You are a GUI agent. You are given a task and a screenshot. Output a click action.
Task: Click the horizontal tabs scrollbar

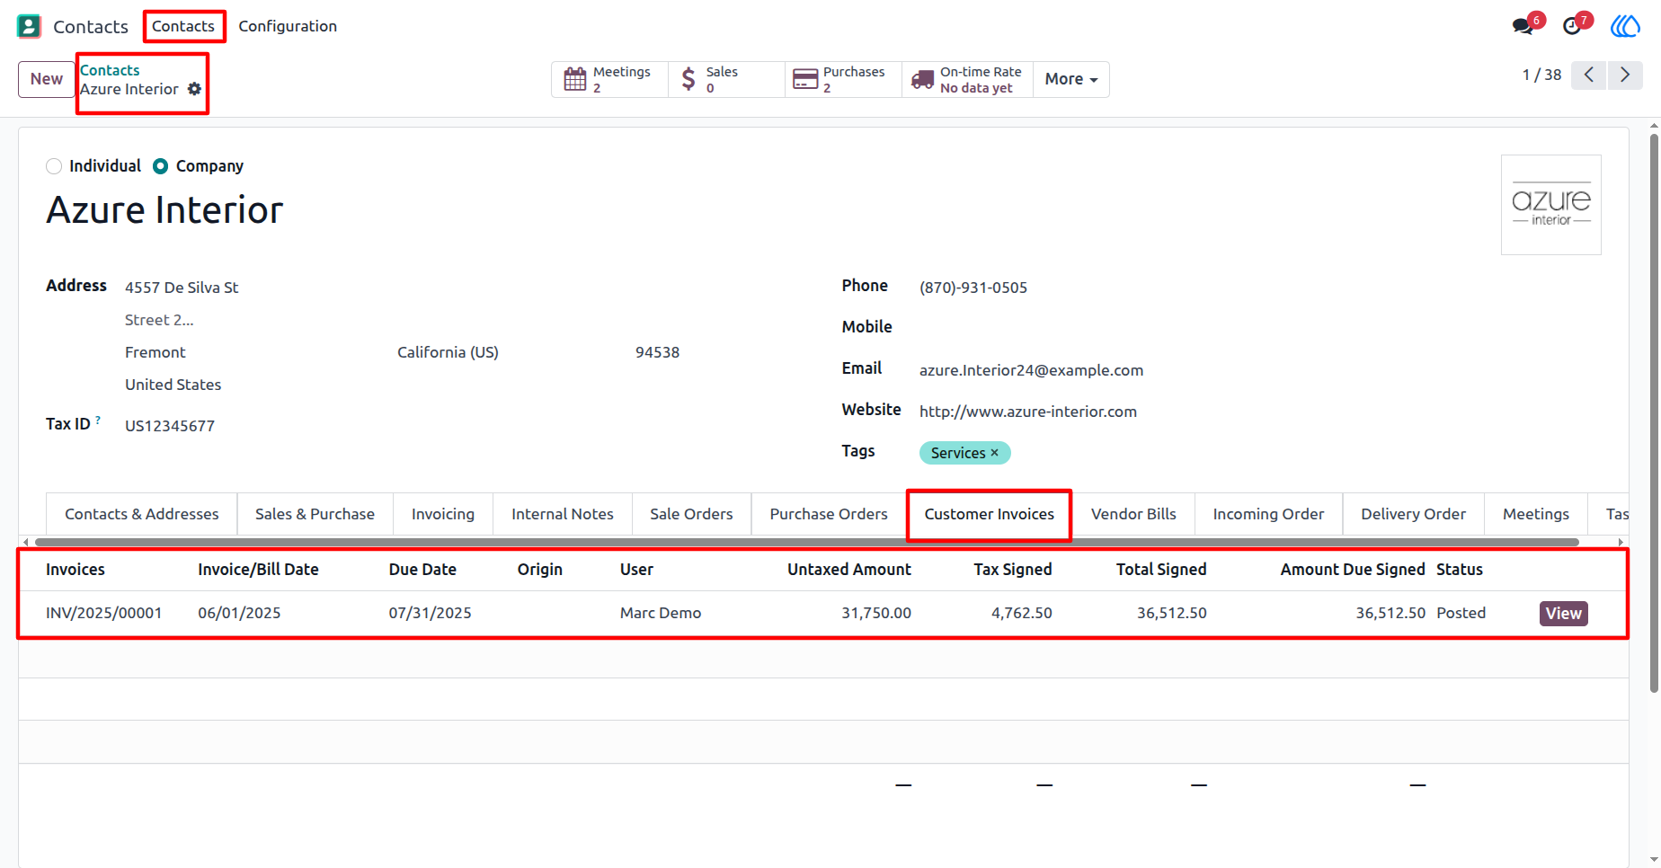click(806, 542)
